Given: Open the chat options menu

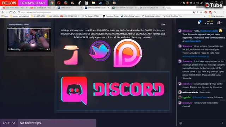Looking at the screenshot, I should click(x=222, y=123).
